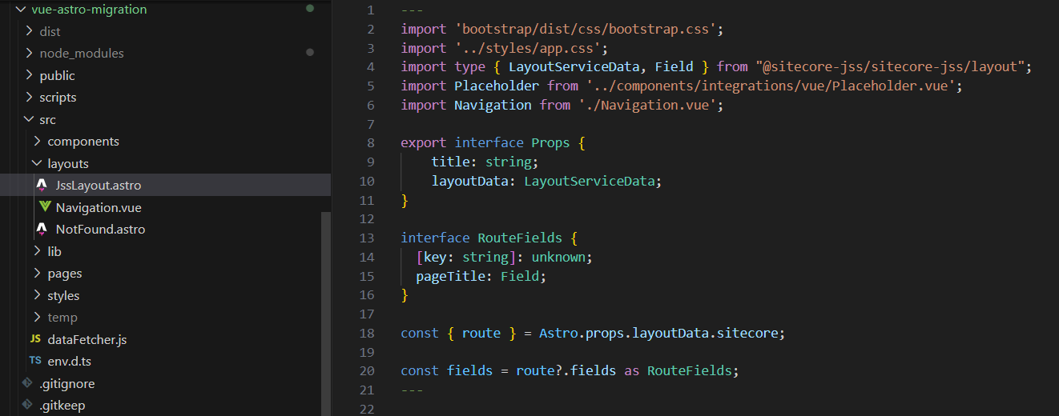This screenshot has width=1059, height=416.
Task: Place cursor on LayoutServiceData in line 10
Action: coord(590,181)
